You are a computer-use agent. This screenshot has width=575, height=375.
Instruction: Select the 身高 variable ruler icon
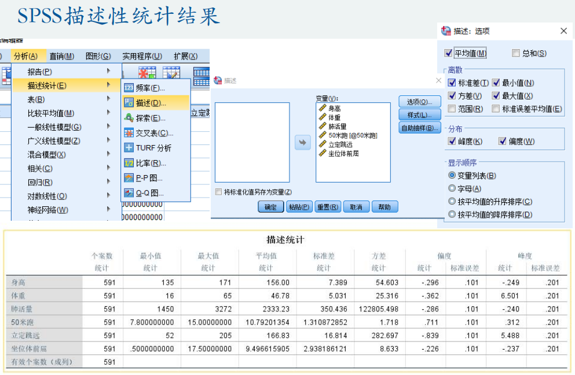click(x=323, y=108)
